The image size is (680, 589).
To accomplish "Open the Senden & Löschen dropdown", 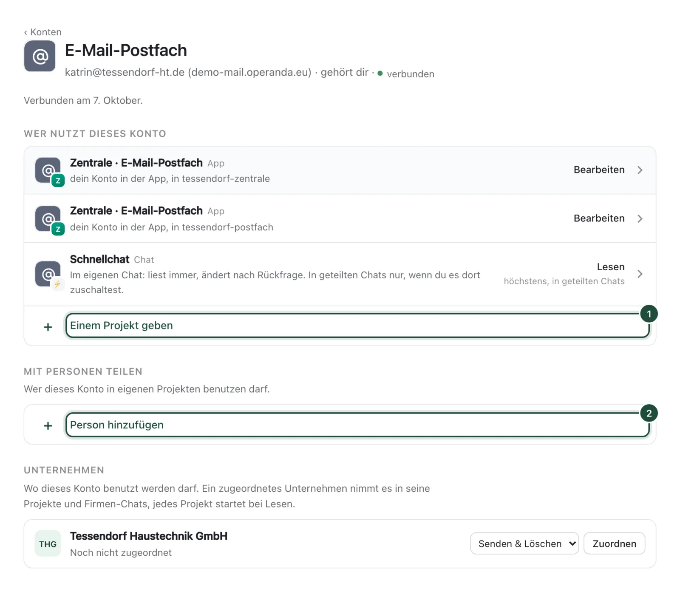I will [524, 544].
